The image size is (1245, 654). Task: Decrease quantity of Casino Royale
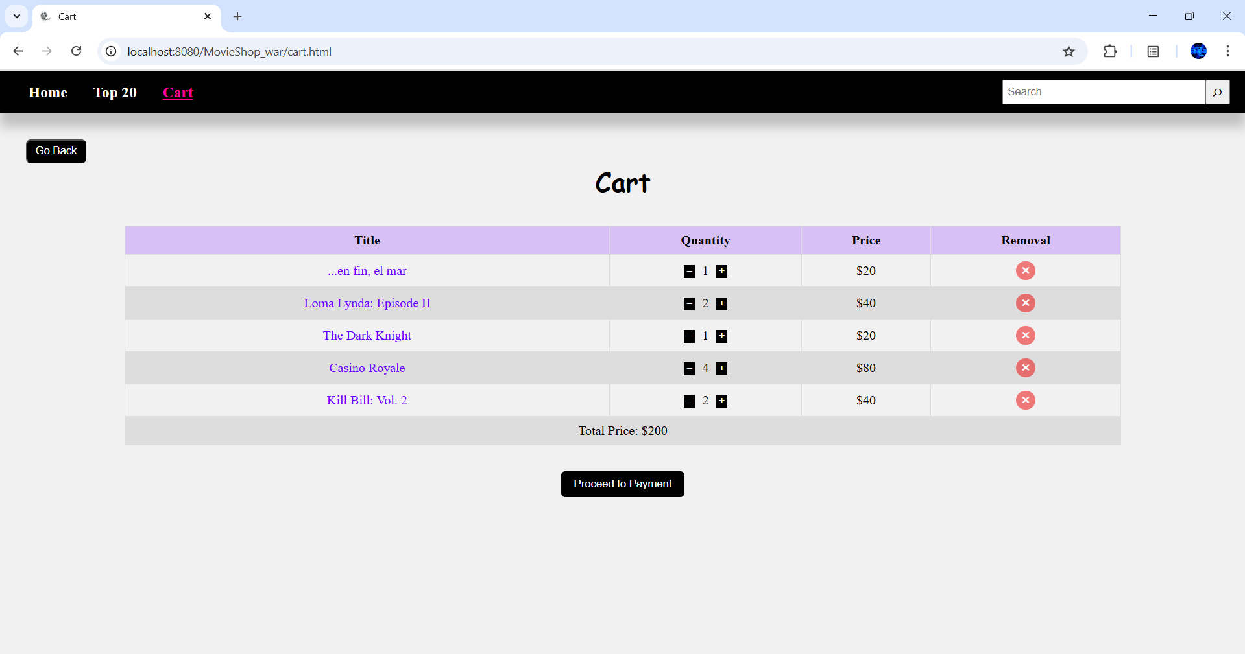(689, 369)
